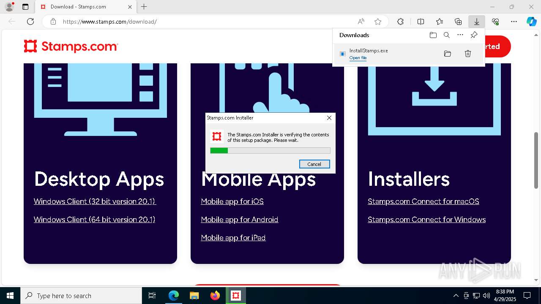541x304 pixels.
Task: Refresh the Stamps.com page
Action: point(30,22)
